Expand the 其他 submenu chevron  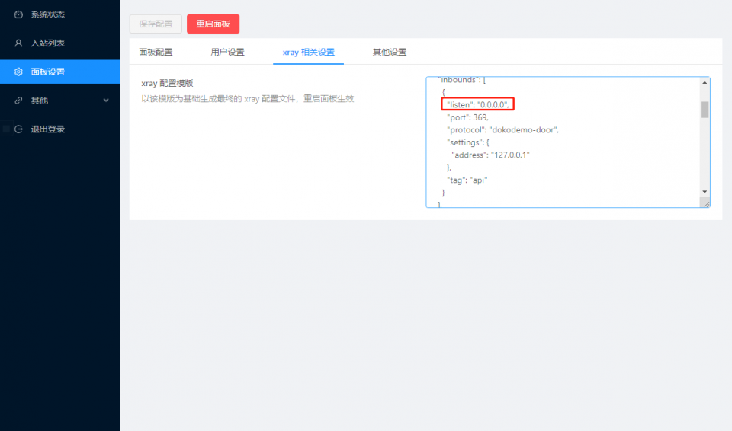tap(106, 101)
